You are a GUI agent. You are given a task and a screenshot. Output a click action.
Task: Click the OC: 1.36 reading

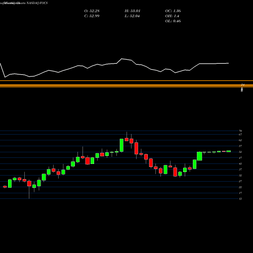pos(173,11)
